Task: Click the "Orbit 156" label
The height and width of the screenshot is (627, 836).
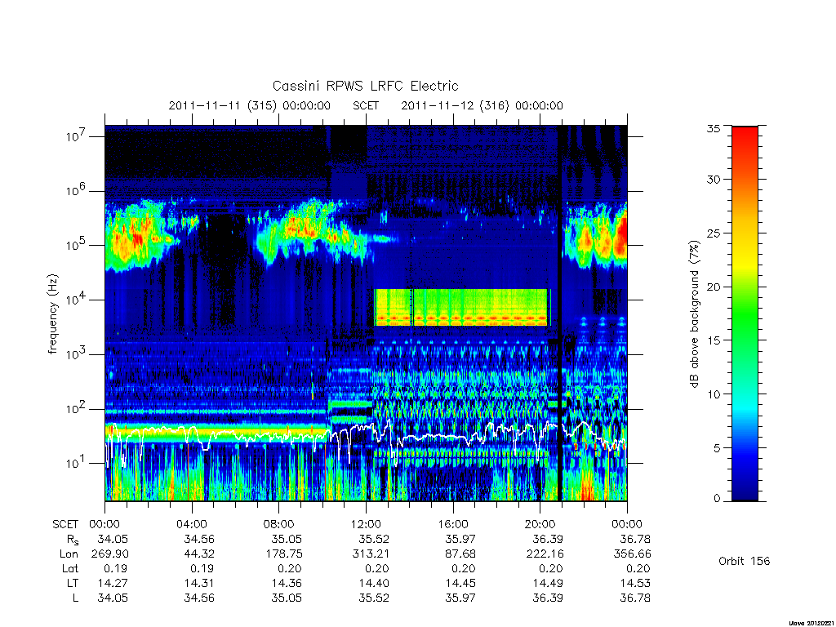Action: point(745,561)
